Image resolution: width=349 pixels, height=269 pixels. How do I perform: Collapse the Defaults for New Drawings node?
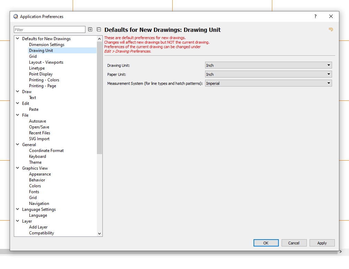pos(18,39)
